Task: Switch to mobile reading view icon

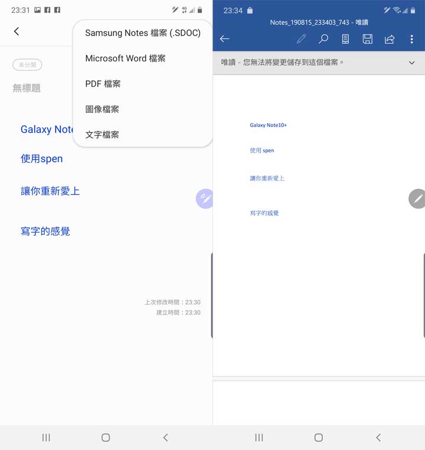Action: tap(345, 39)
